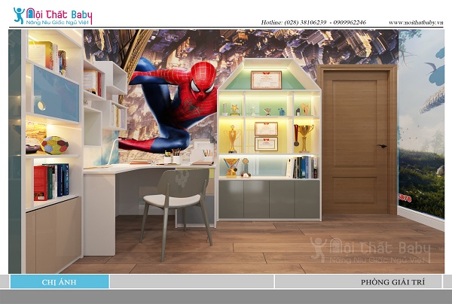Click the phone number 0909962246
The height and width of the screenshot is (304, 452).
point(350,22)
